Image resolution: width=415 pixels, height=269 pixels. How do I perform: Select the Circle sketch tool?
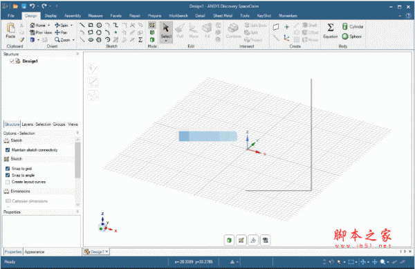[99, 26]
